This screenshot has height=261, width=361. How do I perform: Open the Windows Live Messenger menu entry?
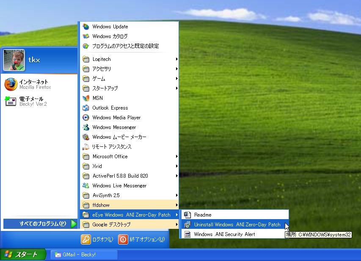click(130, 186)
